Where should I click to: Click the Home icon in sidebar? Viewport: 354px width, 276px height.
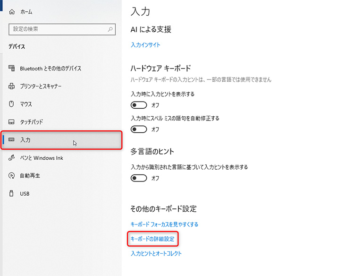(12, 11)
